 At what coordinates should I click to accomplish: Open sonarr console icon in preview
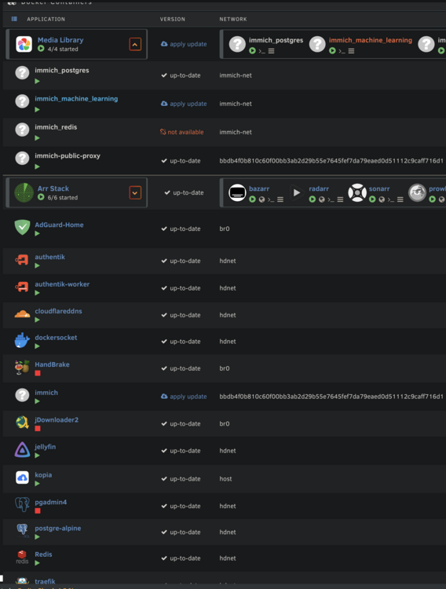[391, 199]
